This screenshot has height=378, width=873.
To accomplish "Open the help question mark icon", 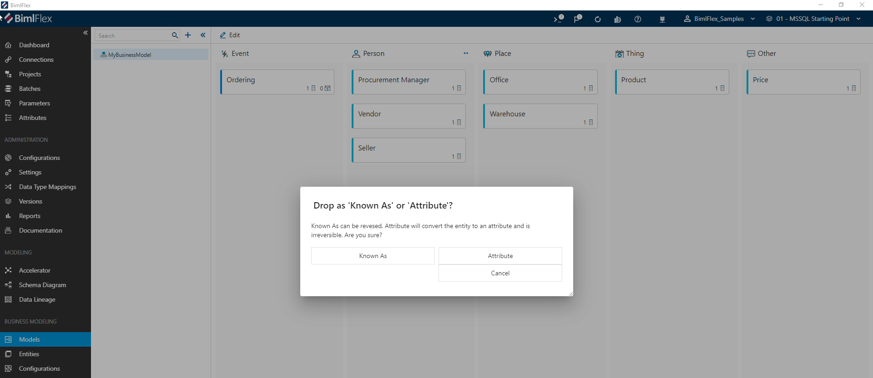I will (x=638, y=19).
